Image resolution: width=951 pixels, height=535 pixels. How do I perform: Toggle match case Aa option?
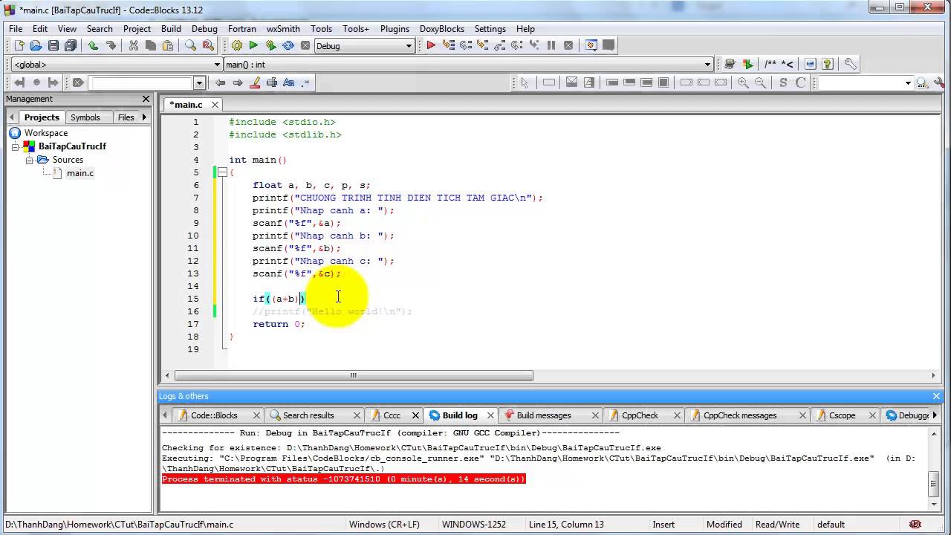tap(288, 82)
